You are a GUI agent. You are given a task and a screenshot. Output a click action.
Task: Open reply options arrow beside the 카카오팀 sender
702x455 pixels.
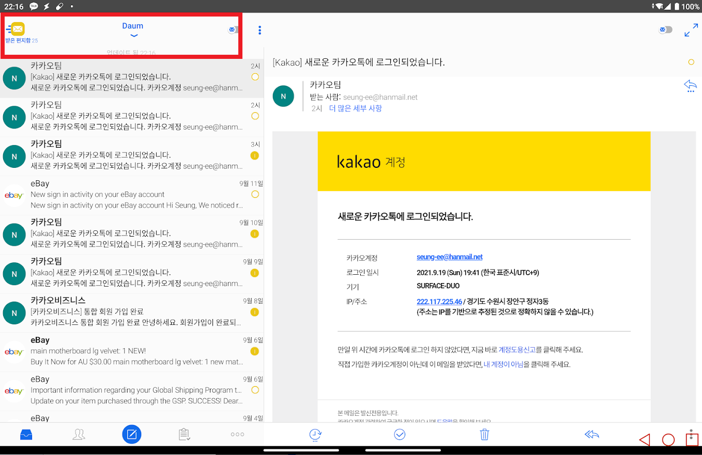point(690,86)
